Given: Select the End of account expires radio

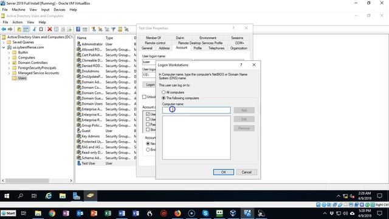Looking at the screenshot, I should point(148,150).
